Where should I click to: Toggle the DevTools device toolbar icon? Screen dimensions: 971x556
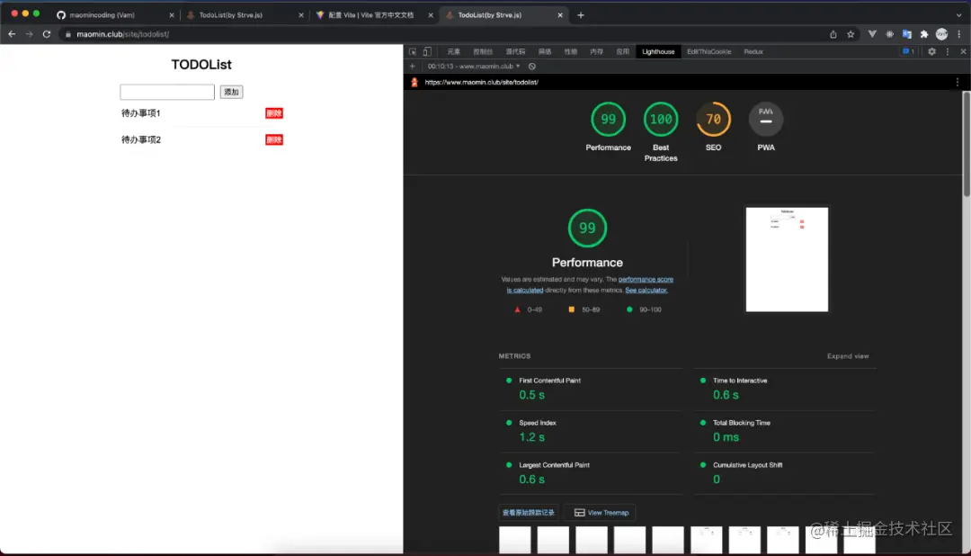tap(427, 51)
